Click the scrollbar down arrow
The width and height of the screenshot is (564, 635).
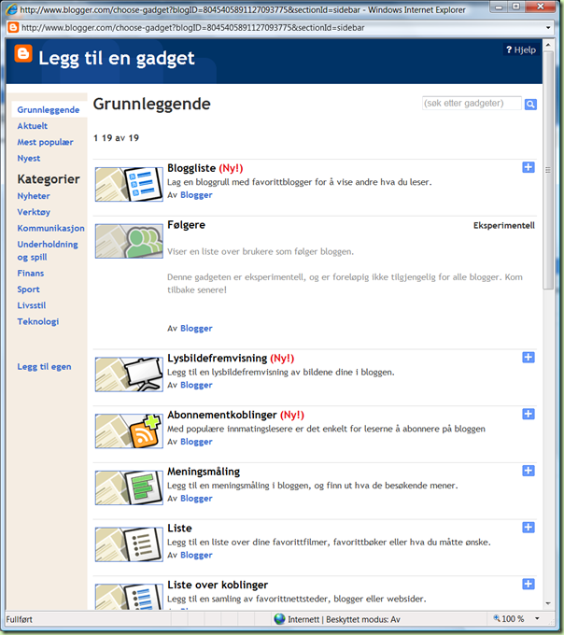[x=548, y=604]
